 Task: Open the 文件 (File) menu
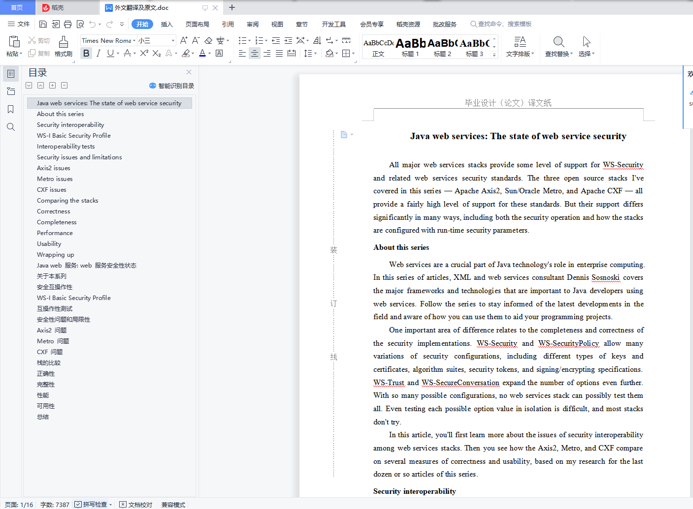coord(19,24)
